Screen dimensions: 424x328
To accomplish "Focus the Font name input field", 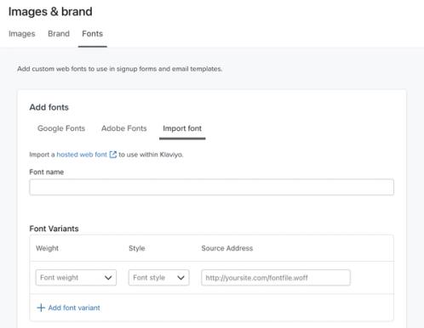I will [x=212, y=187].
